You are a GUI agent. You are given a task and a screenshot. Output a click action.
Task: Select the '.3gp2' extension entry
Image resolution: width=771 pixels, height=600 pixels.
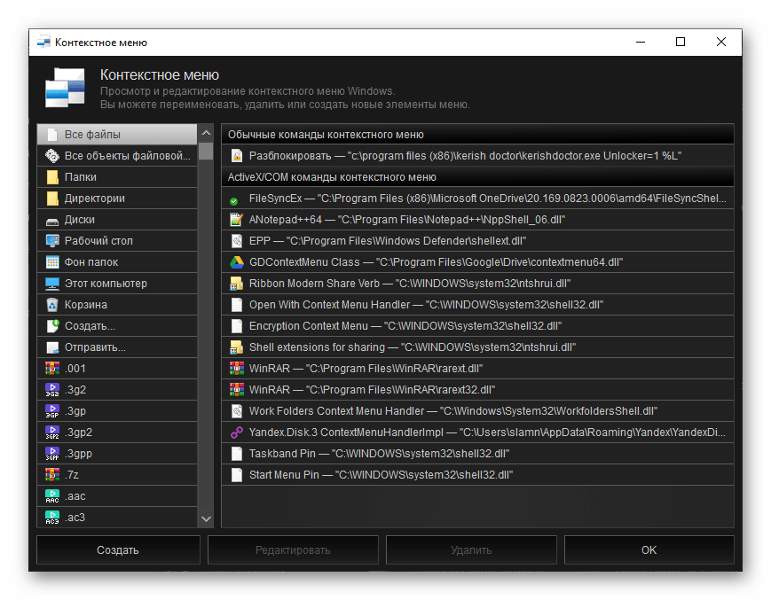coord(117,432)
